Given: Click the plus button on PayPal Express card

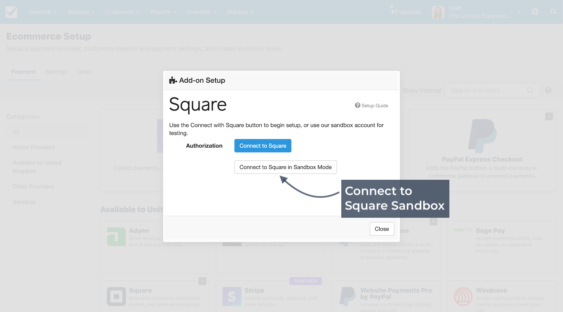Looking at the screenshot, I should tap(549, 116).
